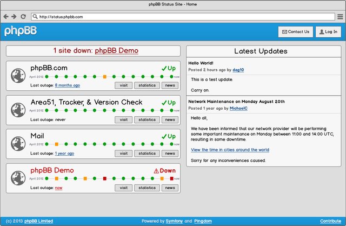Click the red Down warning on phpBB Demo
The image size is (346, 226).
tap(164, 171)
